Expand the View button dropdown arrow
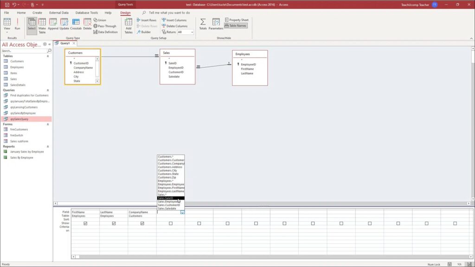This screenshot has width=475, height=267. [x=7, y=32]
